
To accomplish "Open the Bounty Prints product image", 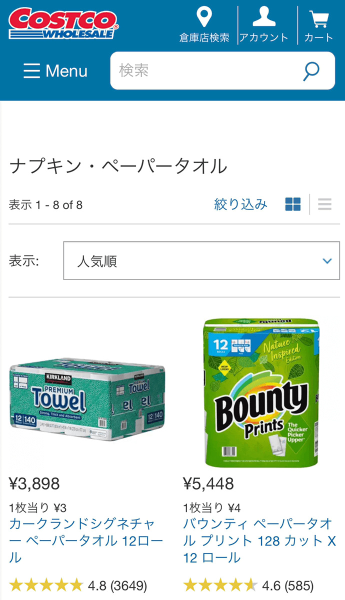I will point(260,392).
